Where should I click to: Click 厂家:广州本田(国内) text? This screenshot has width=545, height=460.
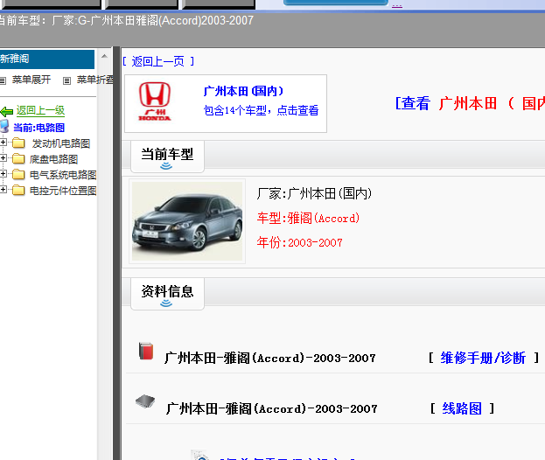click(x=314, y=193)
